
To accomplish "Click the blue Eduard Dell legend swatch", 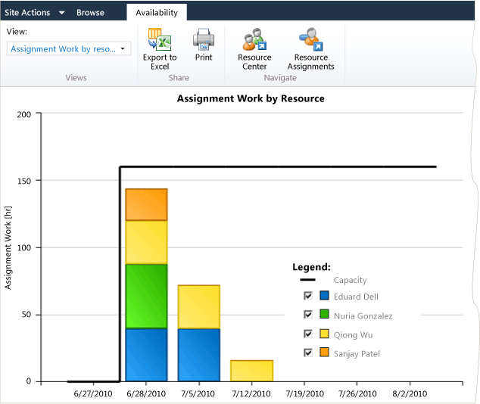I will pos(324,295).
